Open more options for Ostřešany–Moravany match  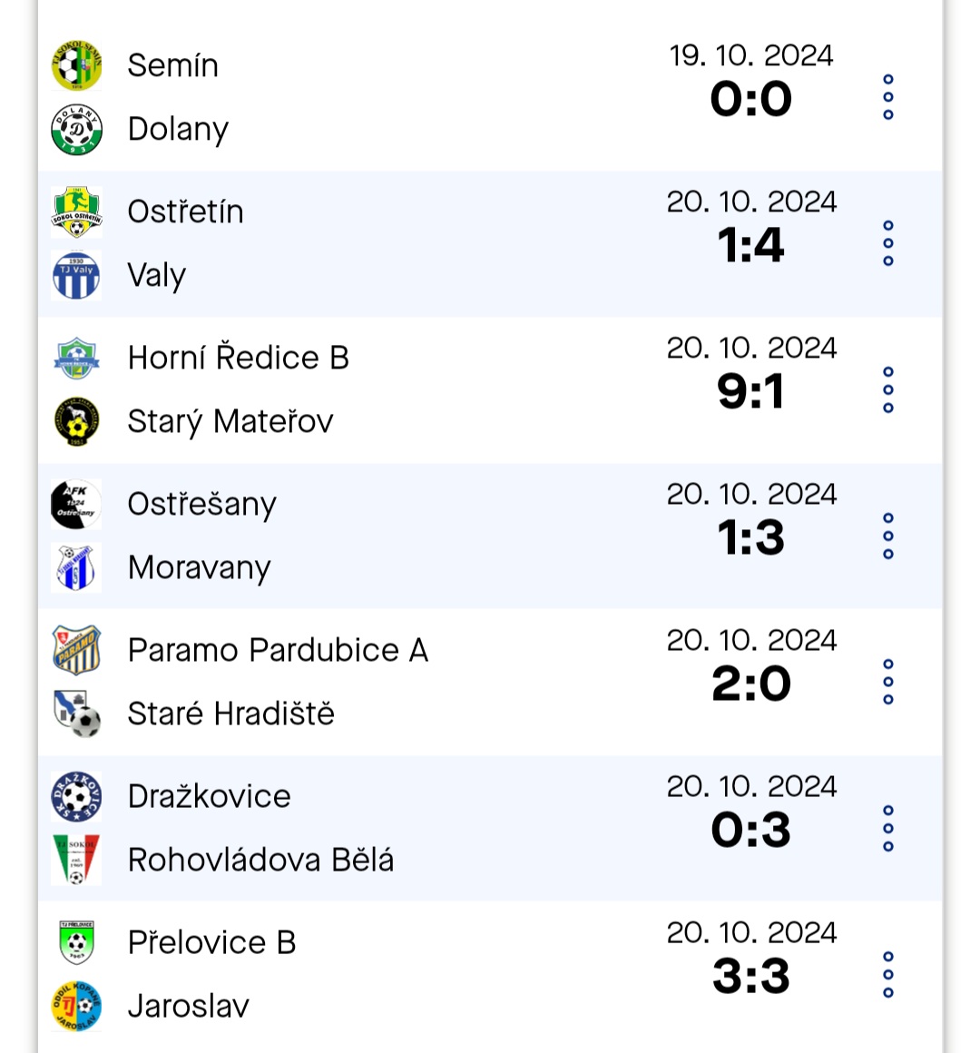[888, 536]
